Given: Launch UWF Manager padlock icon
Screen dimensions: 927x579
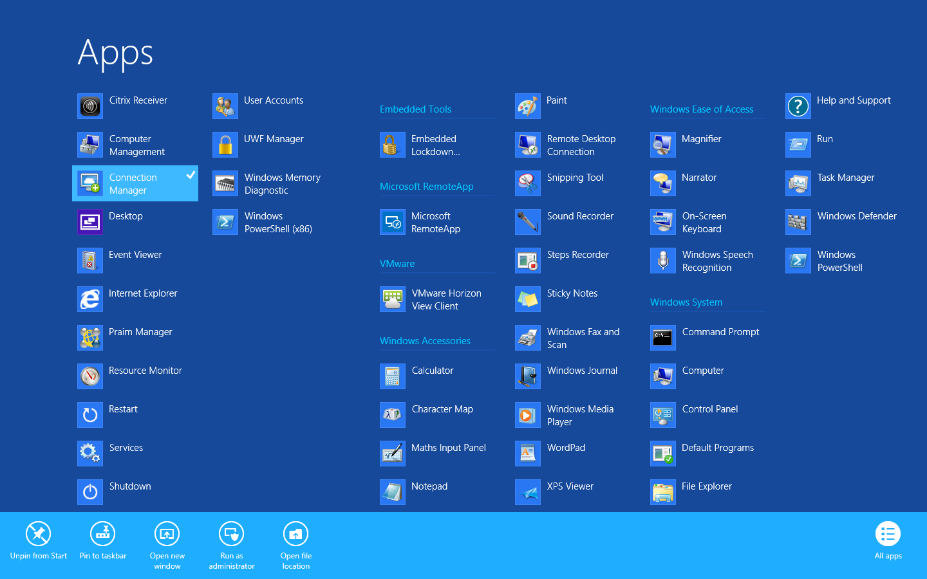Looking at the screenshot, I should click(225, 145).
